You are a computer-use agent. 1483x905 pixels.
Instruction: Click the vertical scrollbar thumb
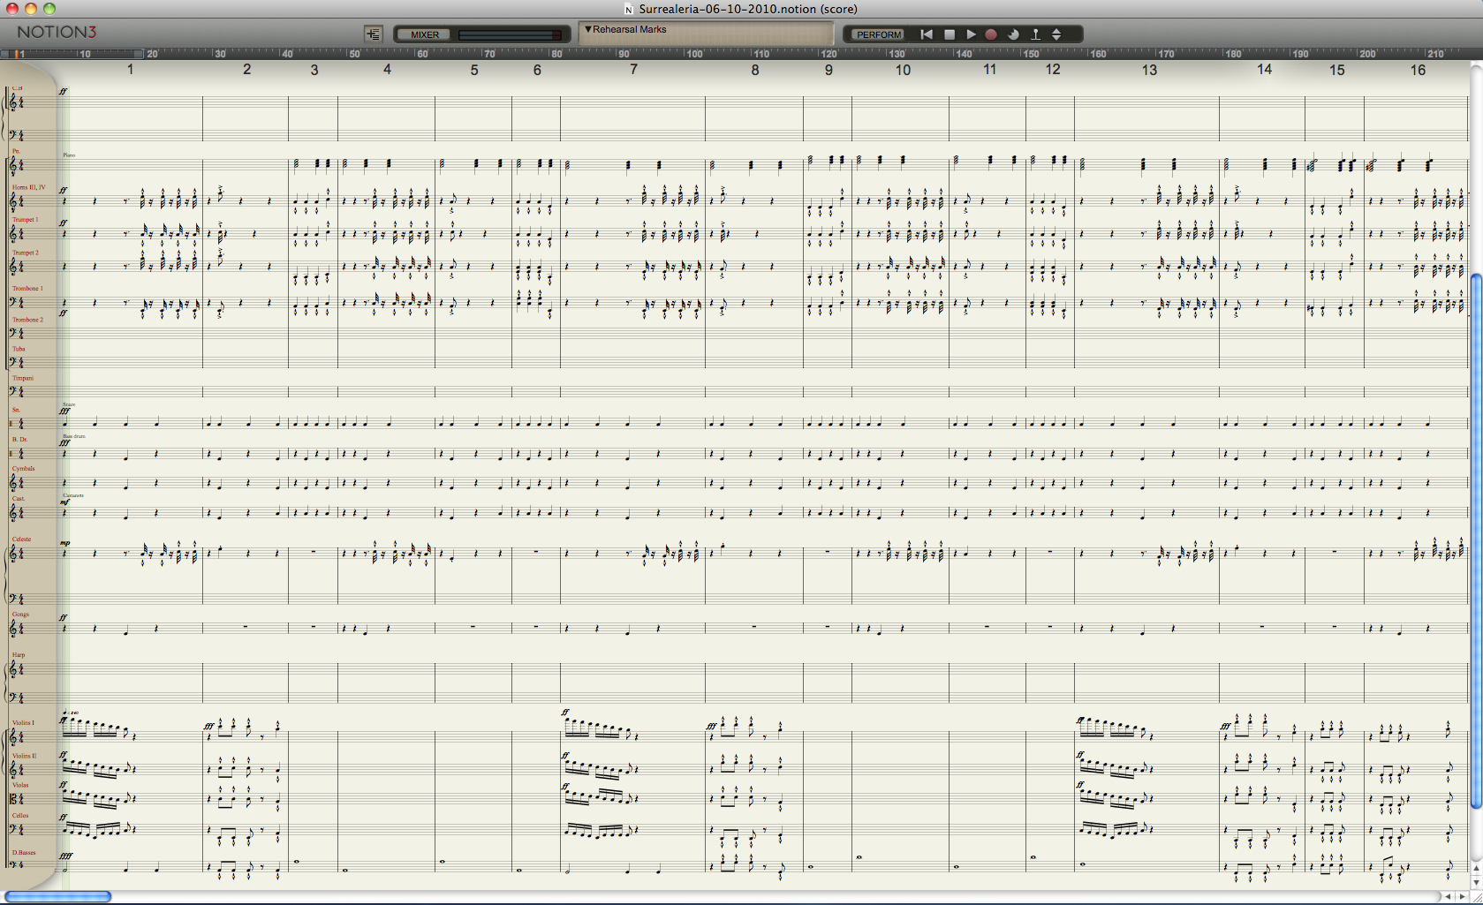pyautogui.click(x=1476, y=541)
